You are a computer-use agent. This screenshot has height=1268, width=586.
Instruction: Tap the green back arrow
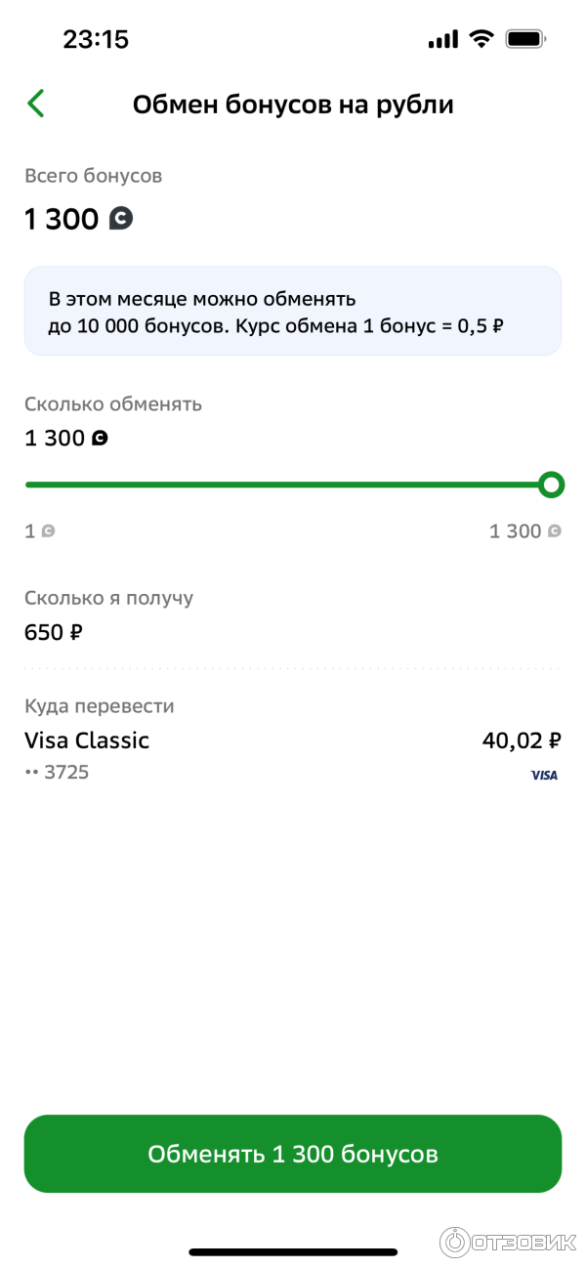[x=36, y=104]
